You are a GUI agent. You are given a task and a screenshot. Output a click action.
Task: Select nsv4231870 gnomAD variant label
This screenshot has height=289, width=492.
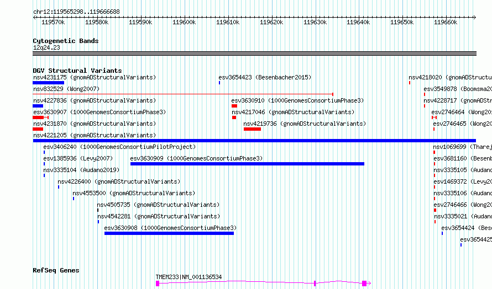(95, 124)
